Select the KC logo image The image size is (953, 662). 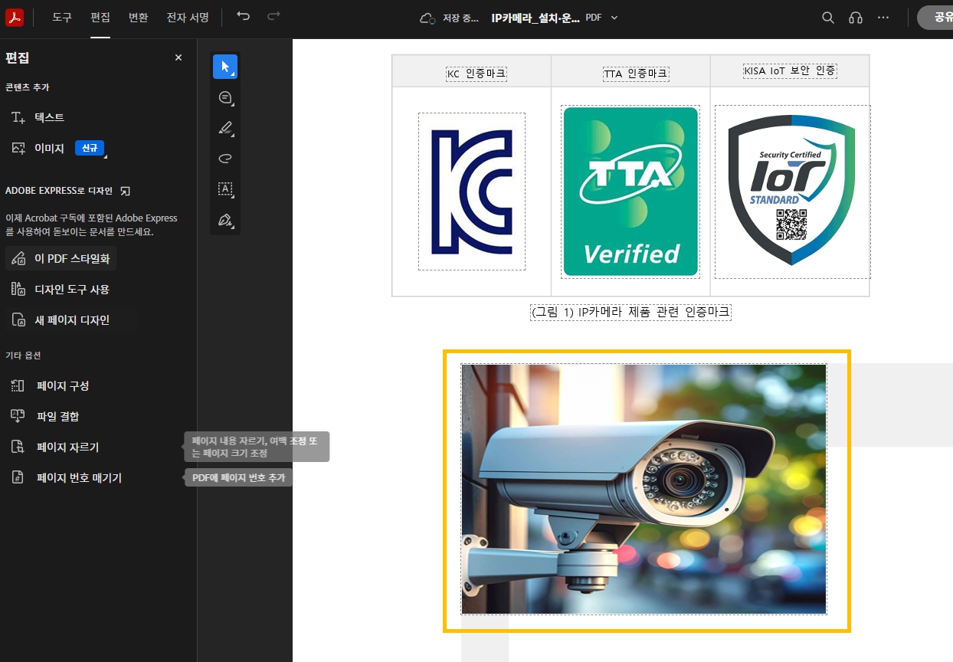coord(472,192)
